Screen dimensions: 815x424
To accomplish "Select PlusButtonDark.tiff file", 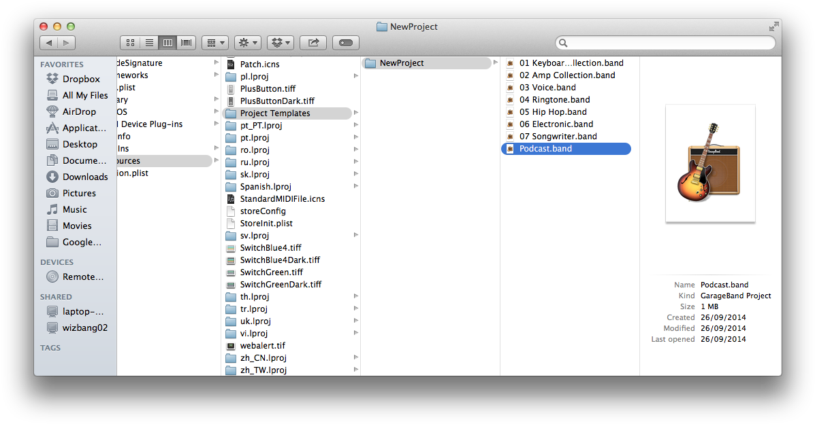I will 270,101.
